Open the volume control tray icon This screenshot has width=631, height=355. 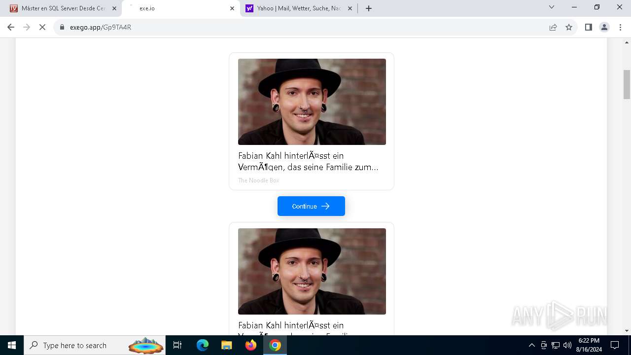(x=567, y=345)
